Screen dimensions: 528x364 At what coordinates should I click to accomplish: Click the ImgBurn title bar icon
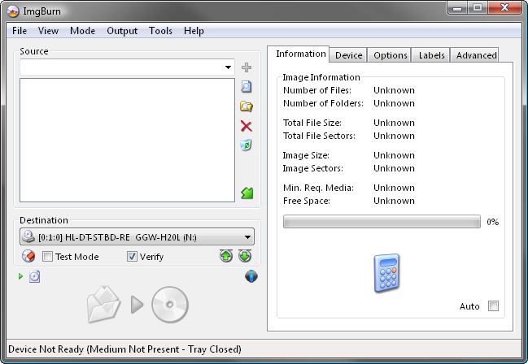(13, 11)
